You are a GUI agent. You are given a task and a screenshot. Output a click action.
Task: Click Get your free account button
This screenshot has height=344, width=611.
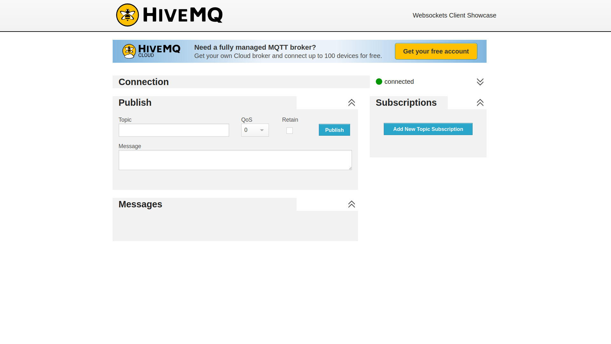pyautogui.click(x=436, y=51)
